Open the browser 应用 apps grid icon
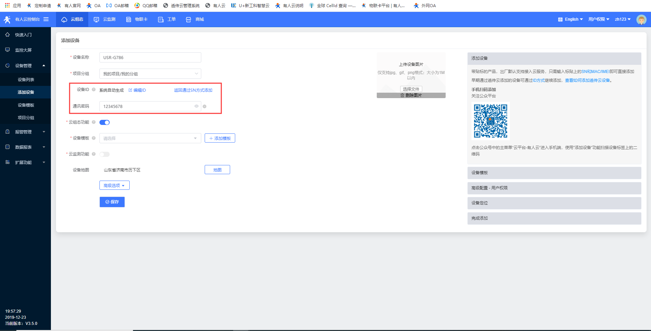The image size is (651, 331). coord(7,5)
